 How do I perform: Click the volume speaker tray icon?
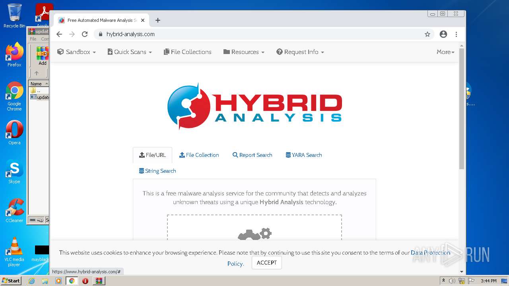point(452,281)
